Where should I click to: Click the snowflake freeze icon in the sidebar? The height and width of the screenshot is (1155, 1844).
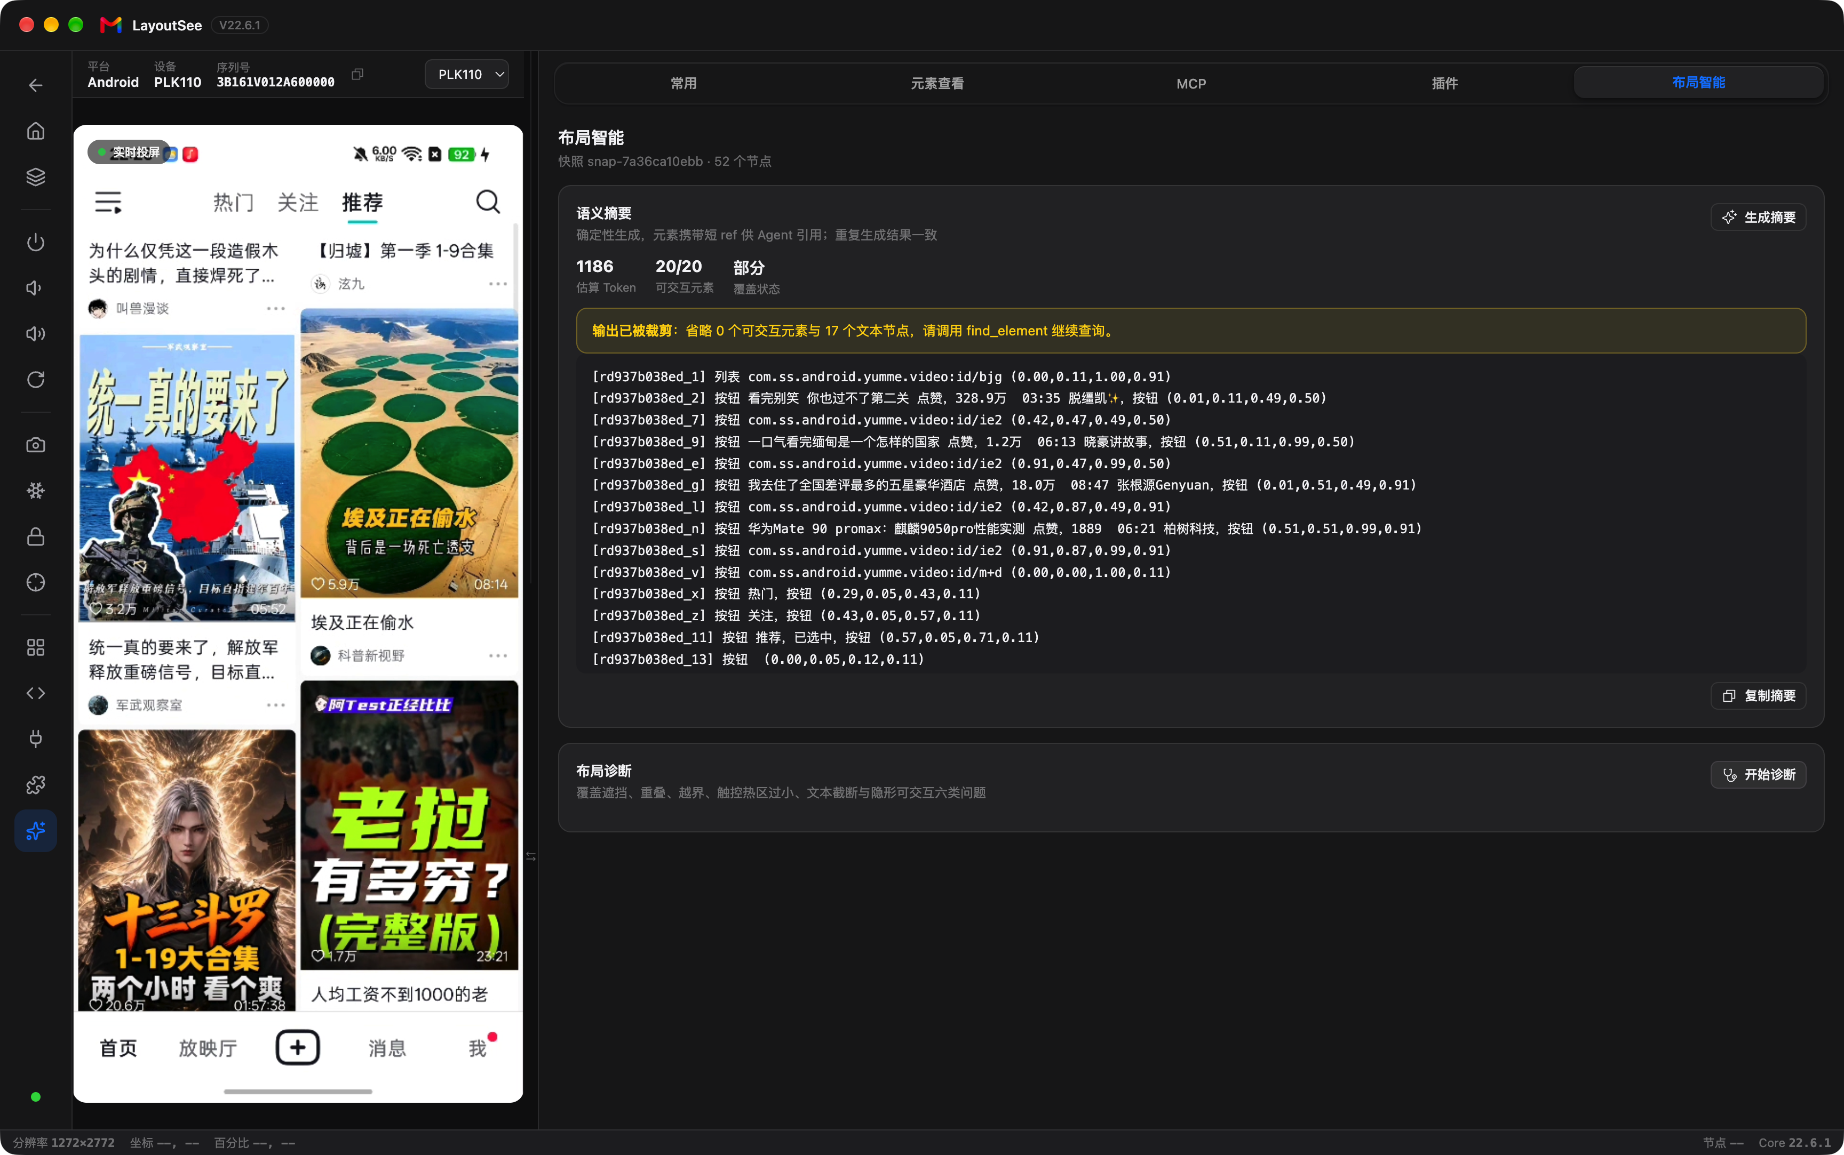pyautogui.click(x=35, y=491)
